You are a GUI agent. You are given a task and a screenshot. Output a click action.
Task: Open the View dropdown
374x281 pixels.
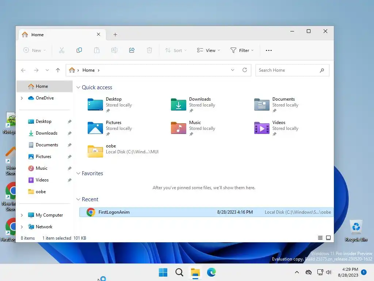point(209,50)
